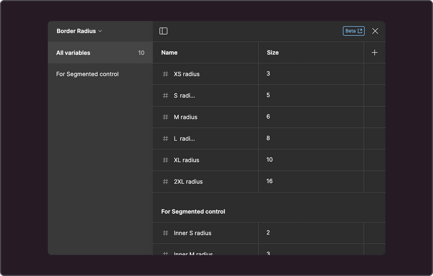This screenshot has width=433, height=276.
Task: Toggle the sidebar panel icon
Action: [163, 31]
